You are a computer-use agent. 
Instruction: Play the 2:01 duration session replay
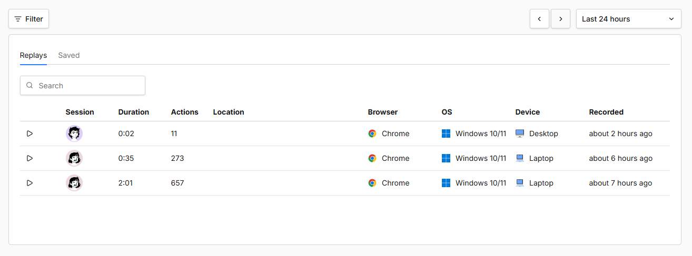[29, 183]
